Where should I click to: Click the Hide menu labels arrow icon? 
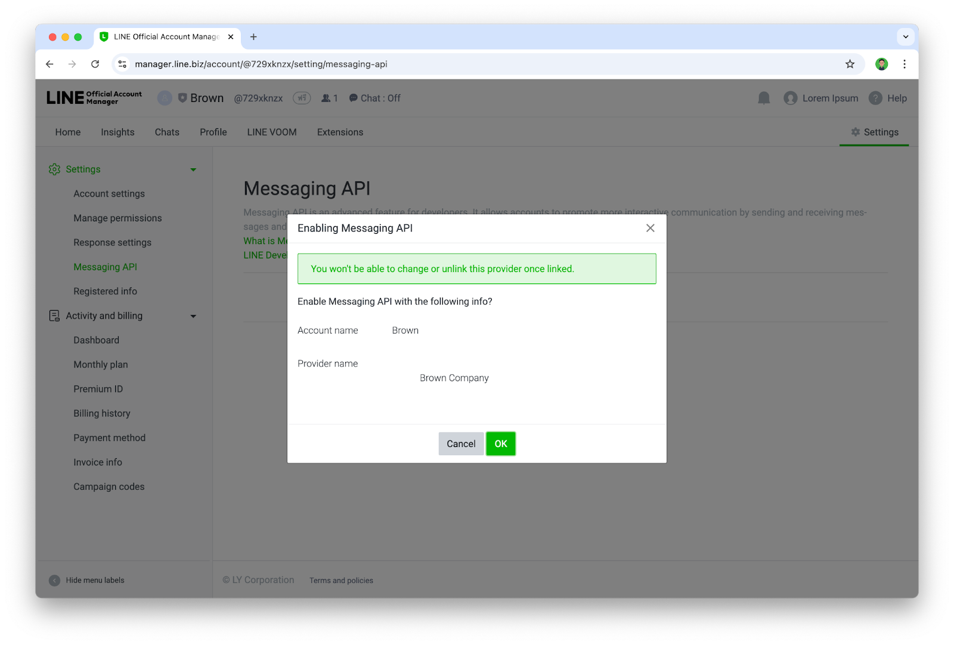[54, 581]
